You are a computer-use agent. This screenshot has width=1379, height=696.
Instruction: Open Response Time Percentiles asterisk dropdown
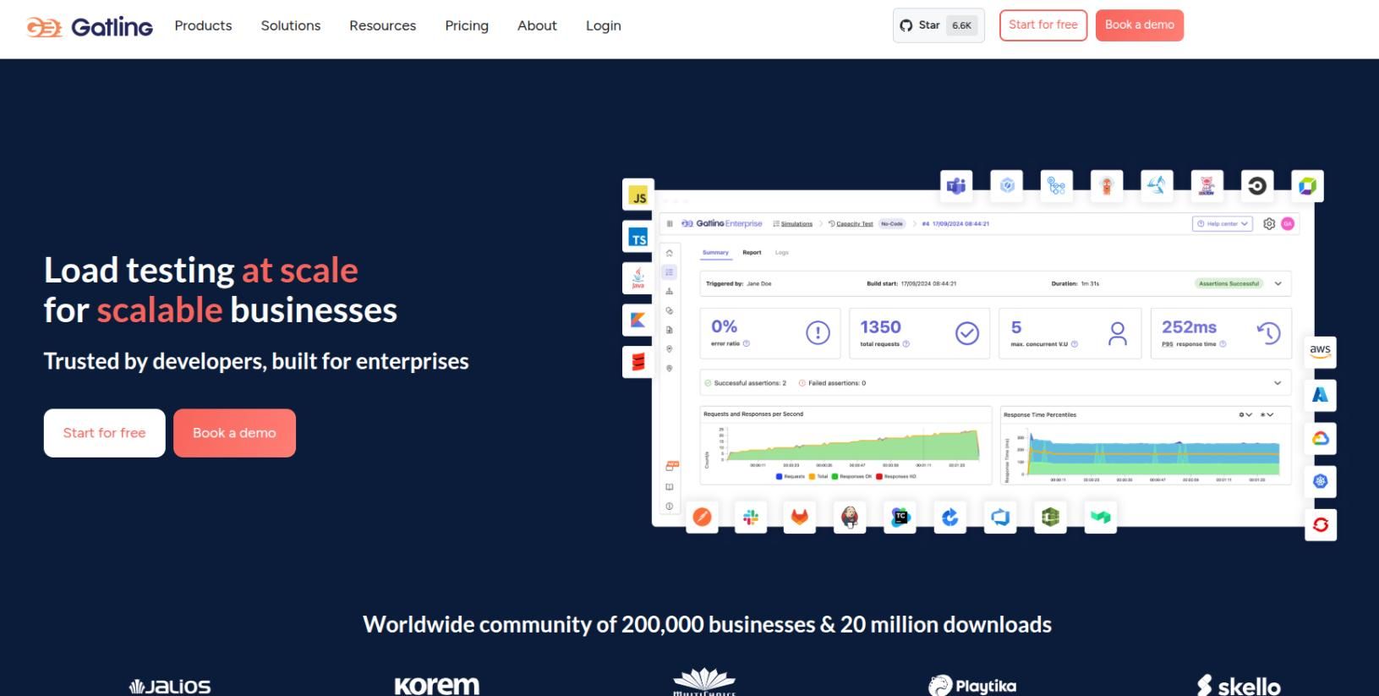(x=1267, y=414)
